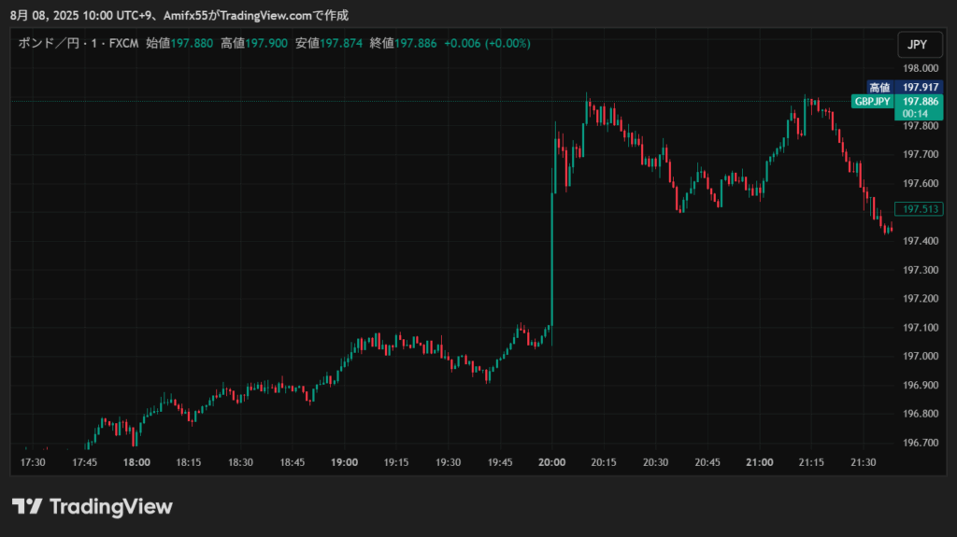Click the 19:00 time axis label

344,462
